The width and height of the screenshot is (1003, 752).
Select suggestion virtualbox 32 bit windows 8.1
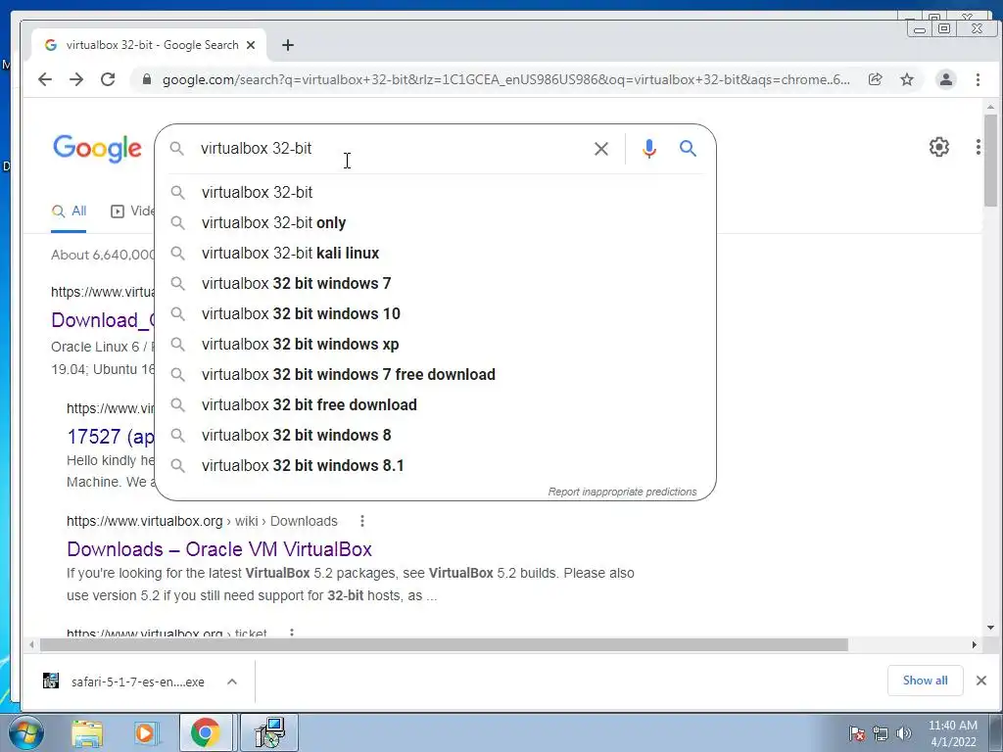coord(435,465)
